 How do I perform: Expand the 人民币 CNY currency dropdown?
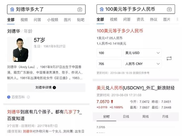click(142, 64)
